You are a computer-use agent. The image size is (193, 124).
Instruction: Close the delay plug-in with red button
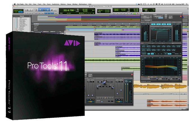132,74
